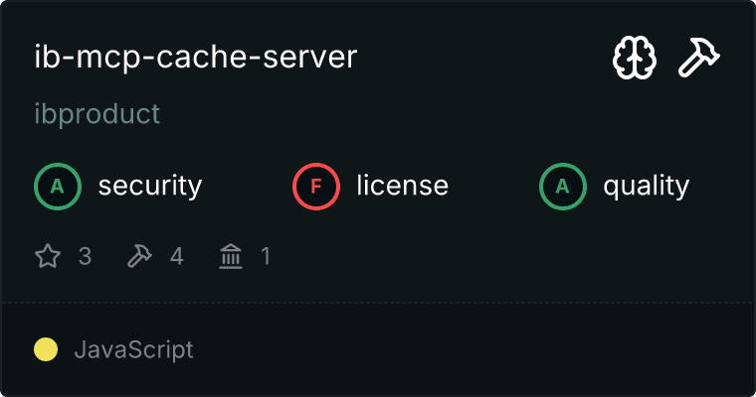
Task: Click the star icon beside count 3
Action: tap(47, 257)
